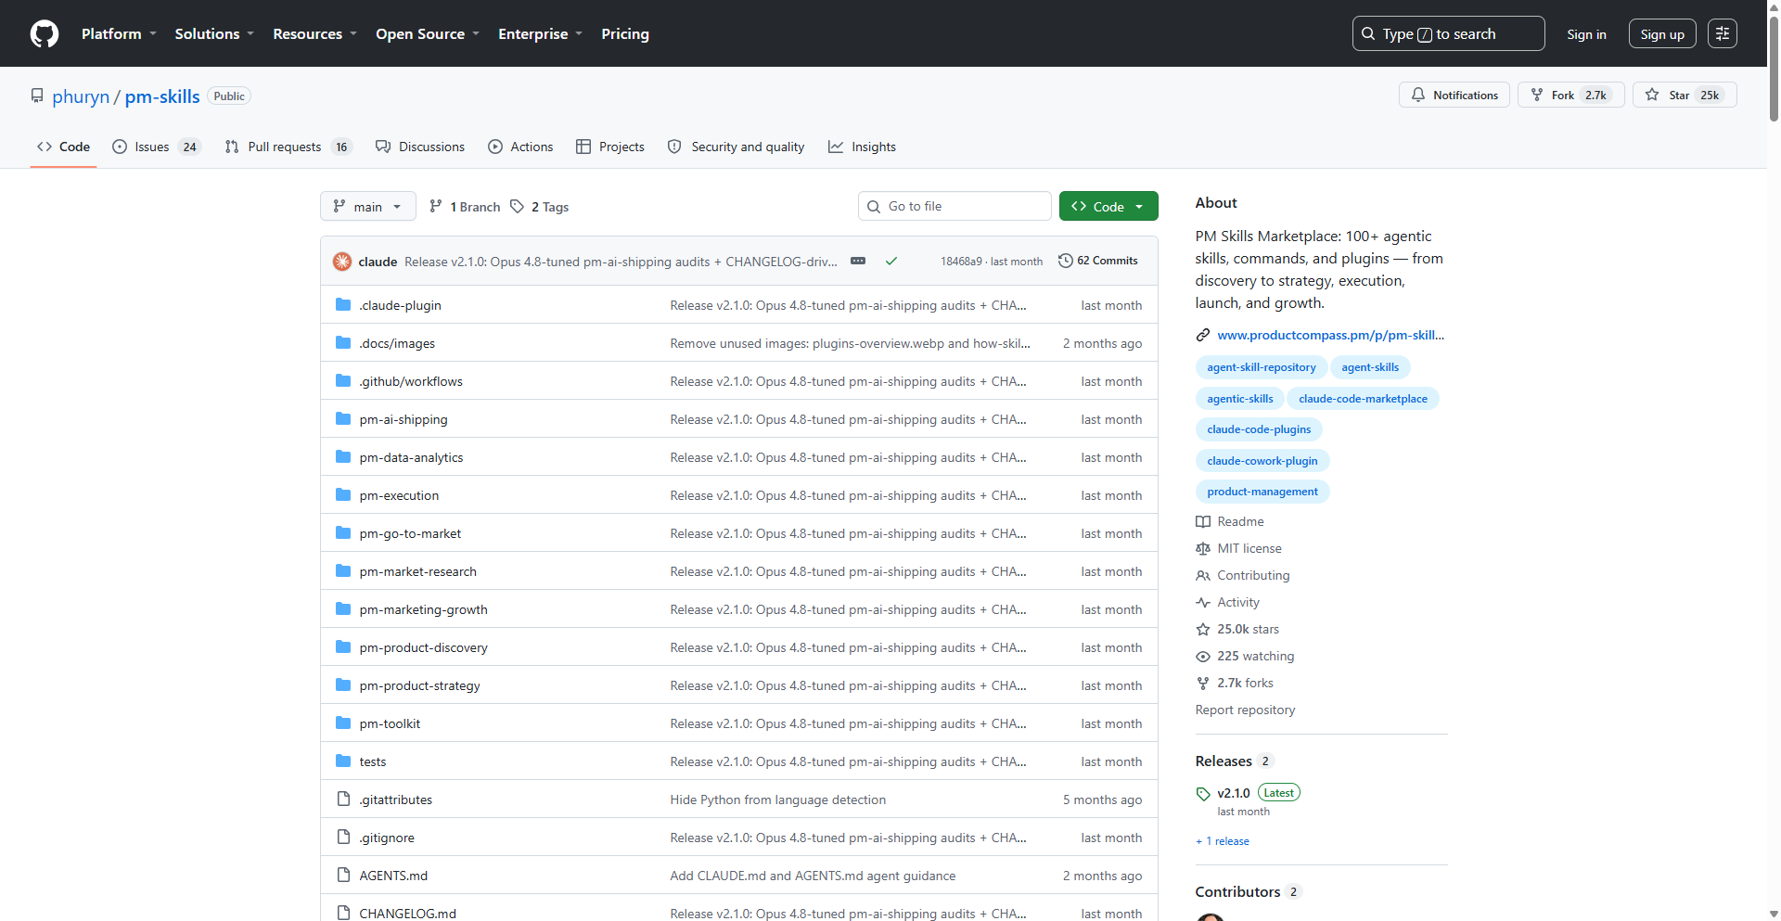Click folder icon next to pm-go-to-market
The width and height of the screenshot is (1781, 921).
click(343, 533)
